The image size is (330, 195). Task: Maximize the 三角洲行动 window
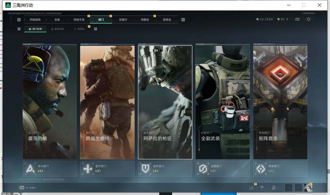(x=304, y=5)
